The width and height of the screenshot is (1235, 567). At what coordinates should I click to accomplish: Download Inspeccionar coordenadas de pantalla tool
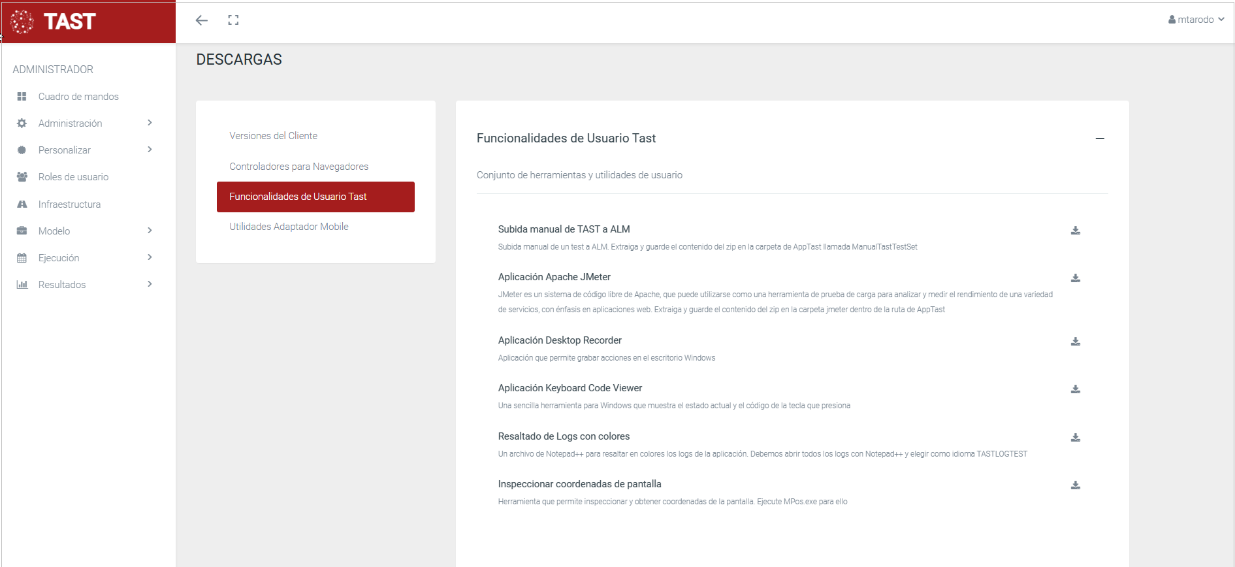[x=1075, y=485]
